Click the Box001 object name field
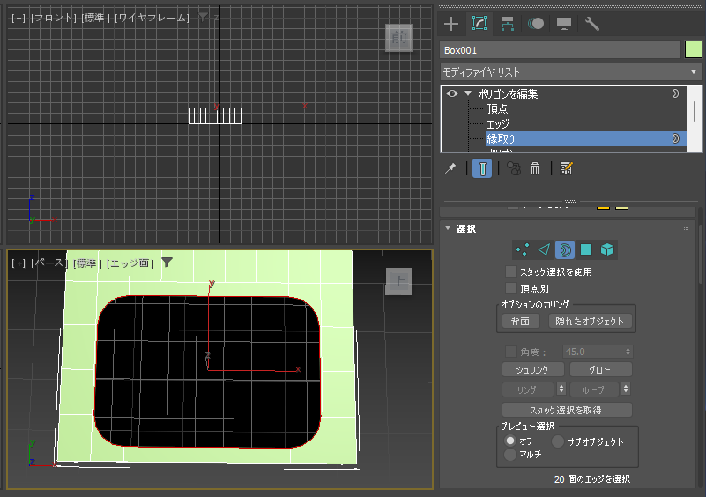The width and height of the screenshot is (706, 497). pos(560,50)
